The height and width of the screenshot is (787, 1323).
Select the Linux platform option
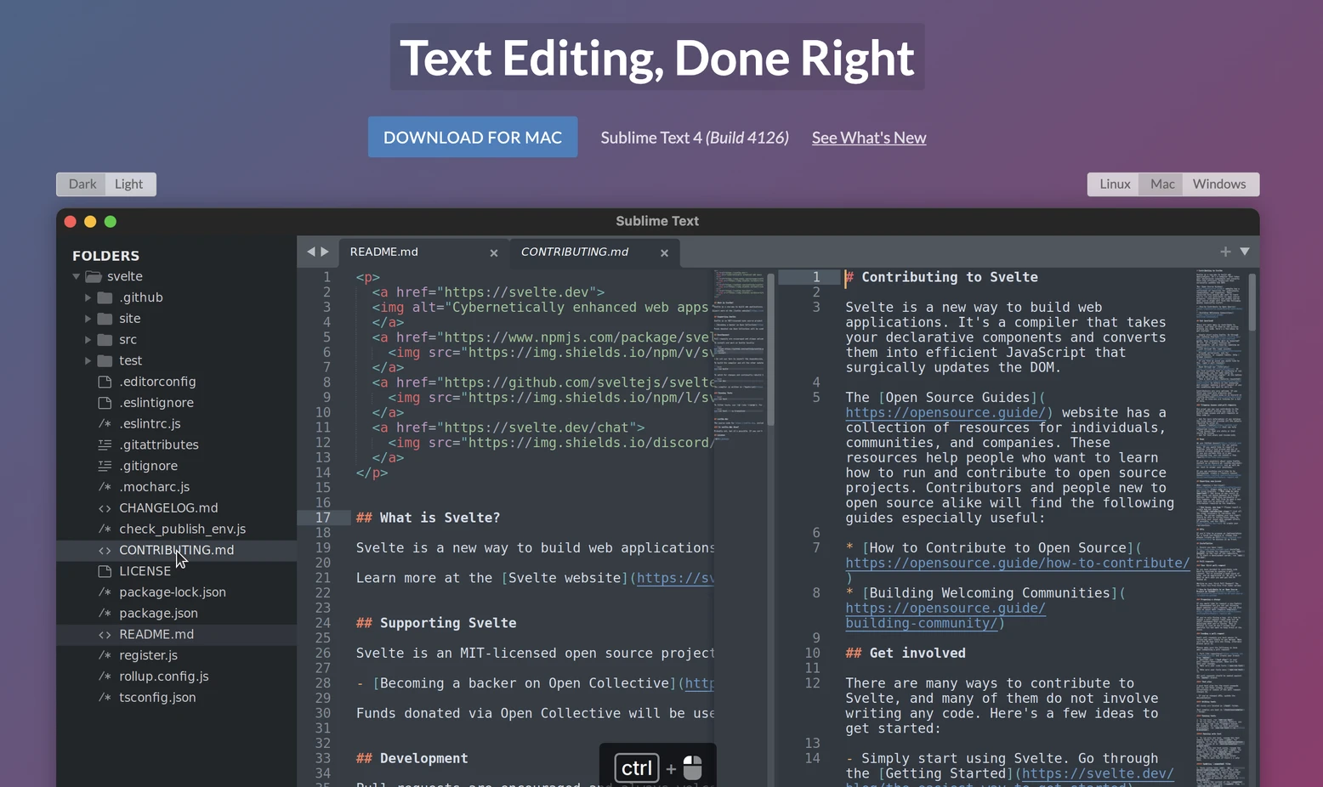(1115, 184)
